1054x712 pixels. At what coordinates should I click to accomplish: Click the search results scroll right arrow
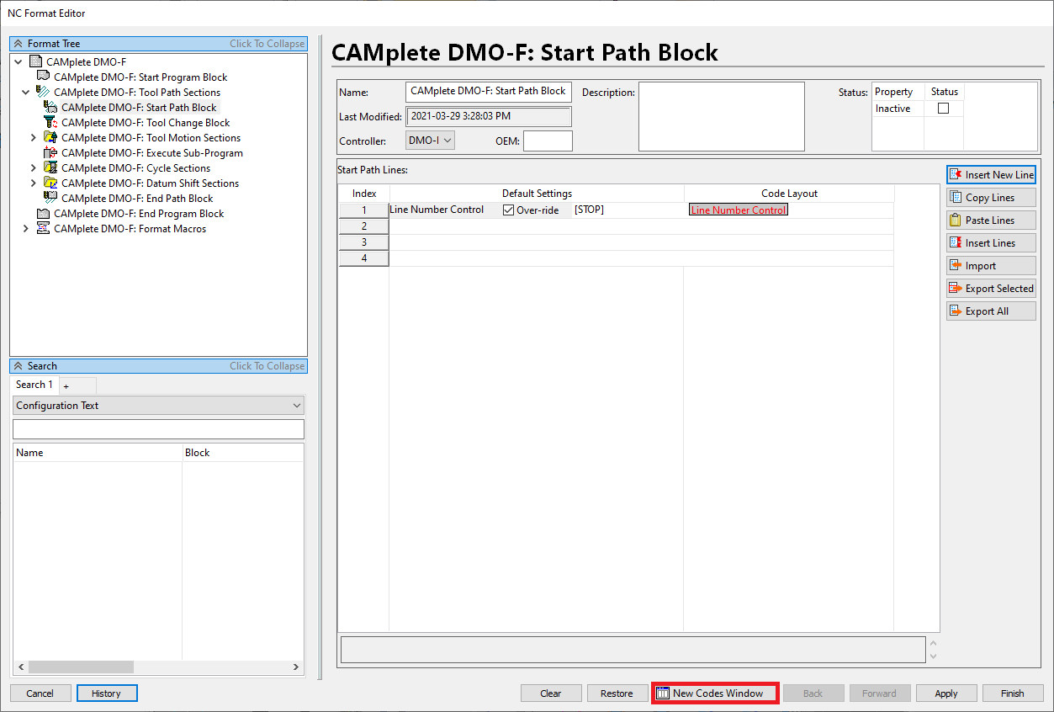click(296, 667)
